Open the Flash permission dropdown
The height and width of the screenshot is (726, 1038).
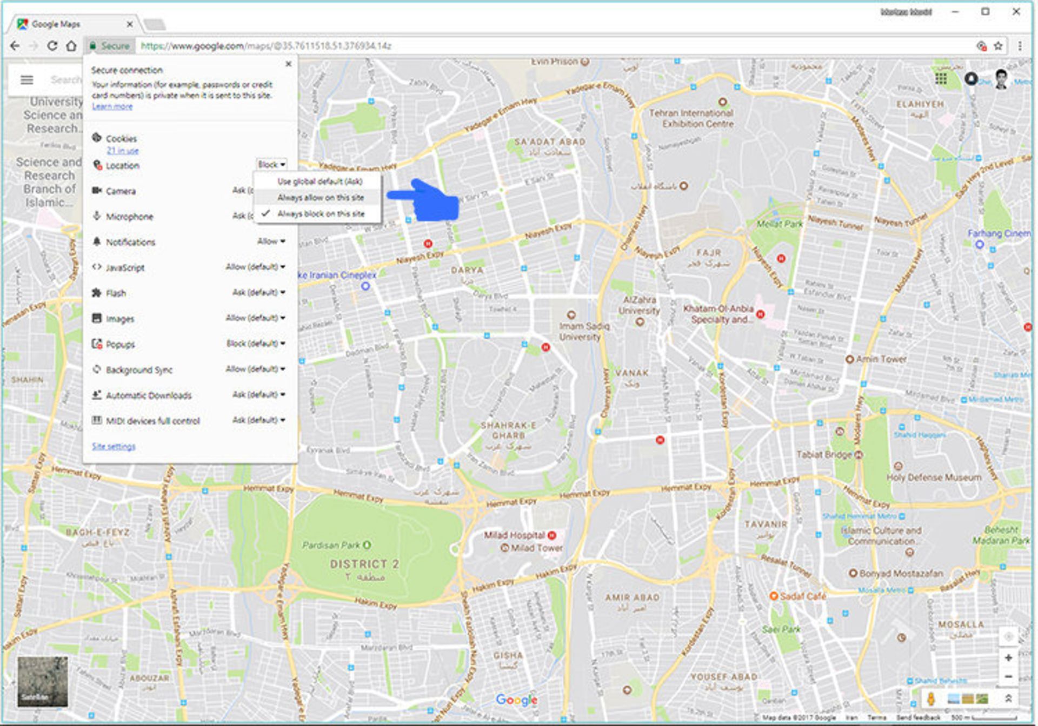pyautogui.click(x=258, y=292)
